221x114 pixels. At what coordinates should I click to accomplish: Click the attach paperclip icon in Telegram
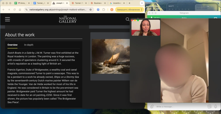click(152, 107)
